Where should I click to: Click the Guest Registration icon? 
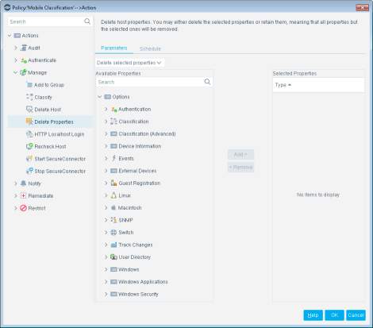(113, 183)
